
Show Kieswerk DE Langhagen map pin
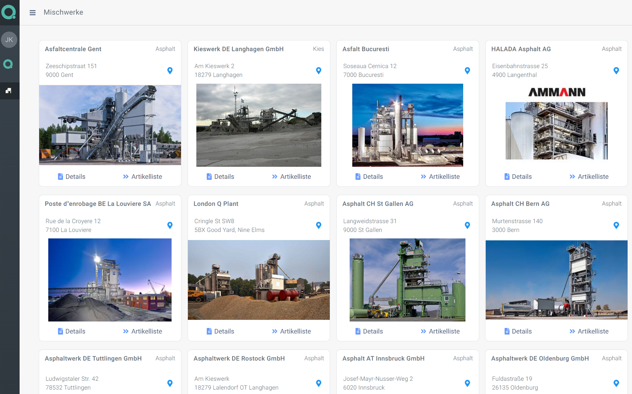(319, 71)
